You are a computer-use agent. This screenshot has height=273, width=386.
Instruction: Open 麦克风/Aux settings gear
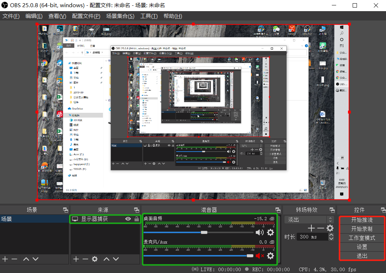[270, 256]
